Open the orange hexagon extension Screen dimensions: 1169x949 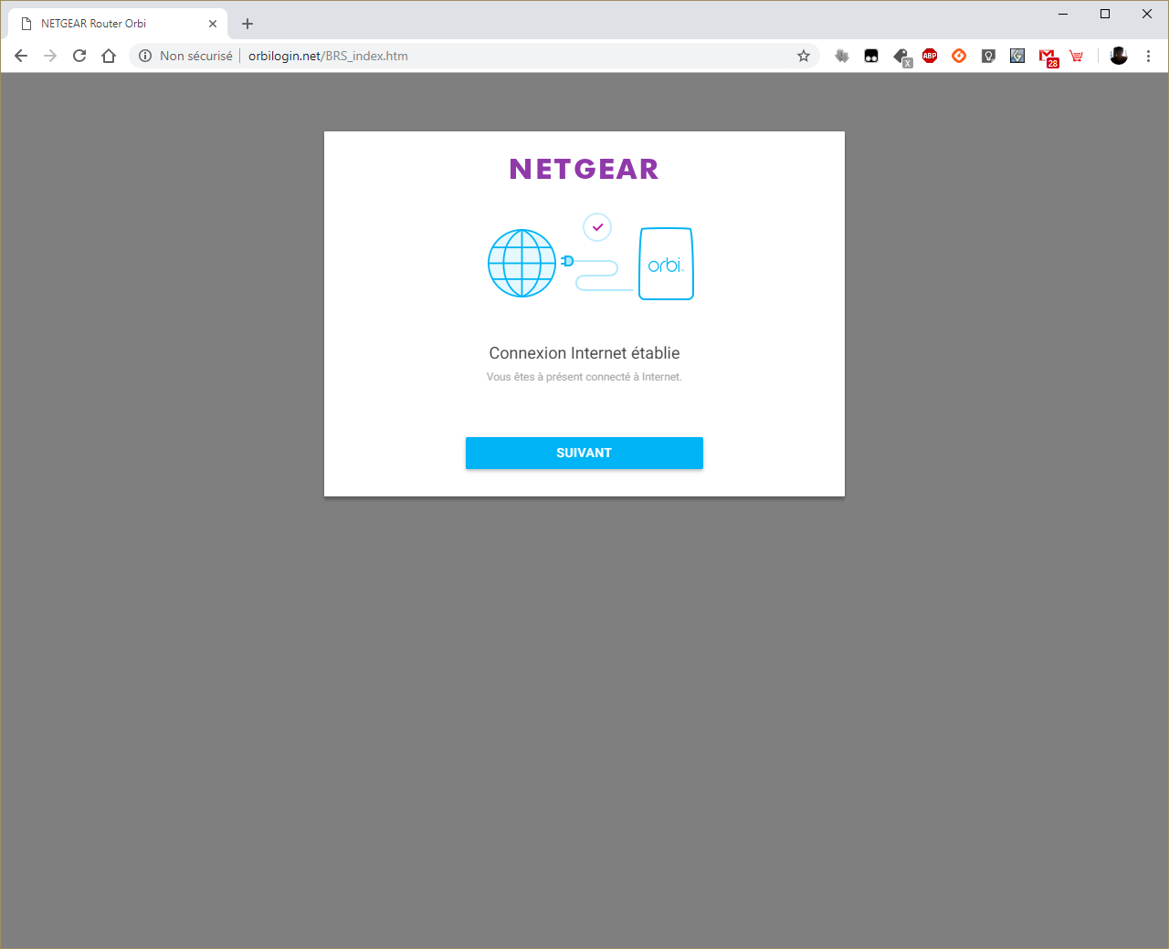click(959, 56)
